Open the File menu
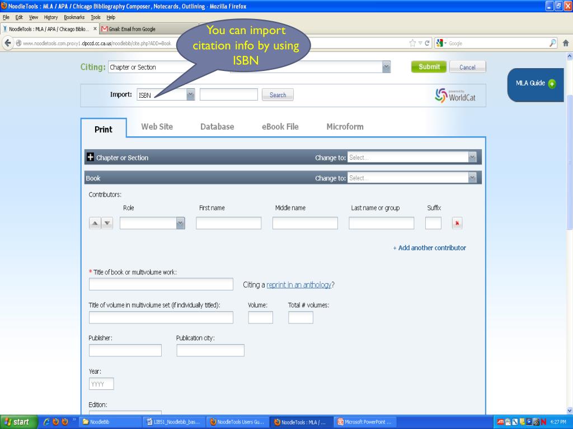Viewport: 573px width, 429px height. [6, 17]
